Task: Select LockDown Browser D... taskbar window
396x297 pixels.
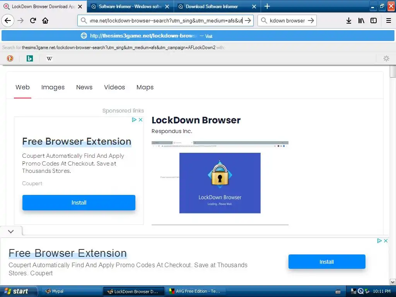Action: click(x=134, y=291)
